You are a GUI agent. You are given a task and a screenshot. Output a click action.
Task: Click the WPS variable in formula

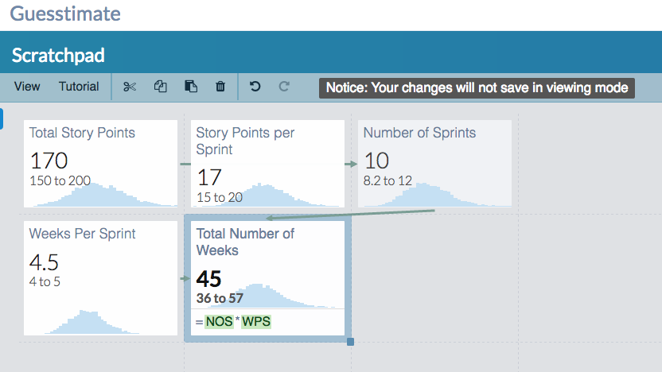256,322
